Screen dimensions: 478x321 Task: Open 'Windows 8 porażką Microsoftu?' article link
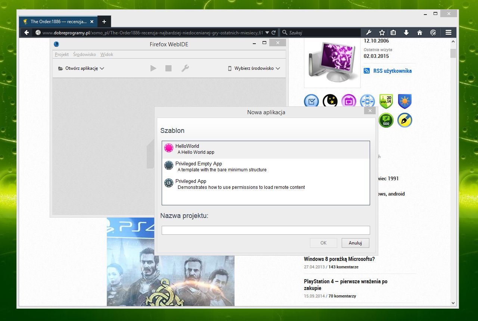pos(339,259)
